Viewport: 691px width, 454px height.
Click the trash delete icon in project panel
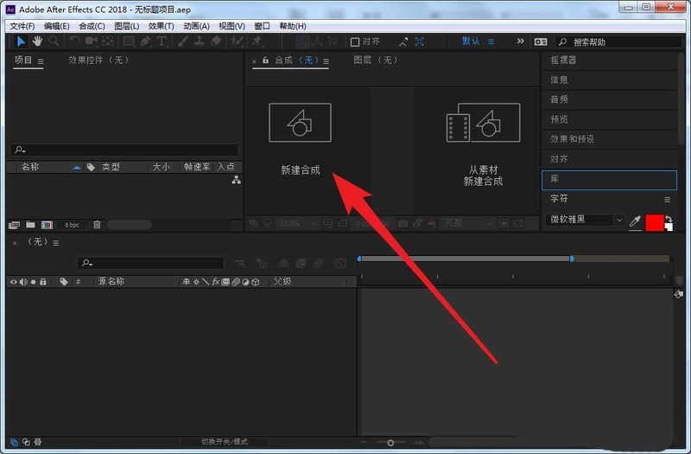pyautogui.click(x=97, y=225)
